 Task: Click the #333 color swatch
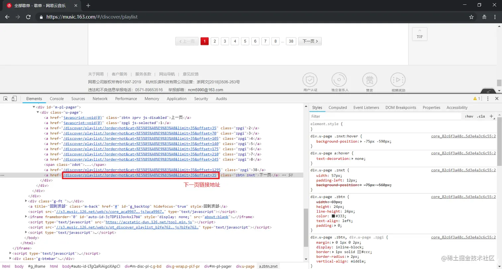click(x=333, y=216)
